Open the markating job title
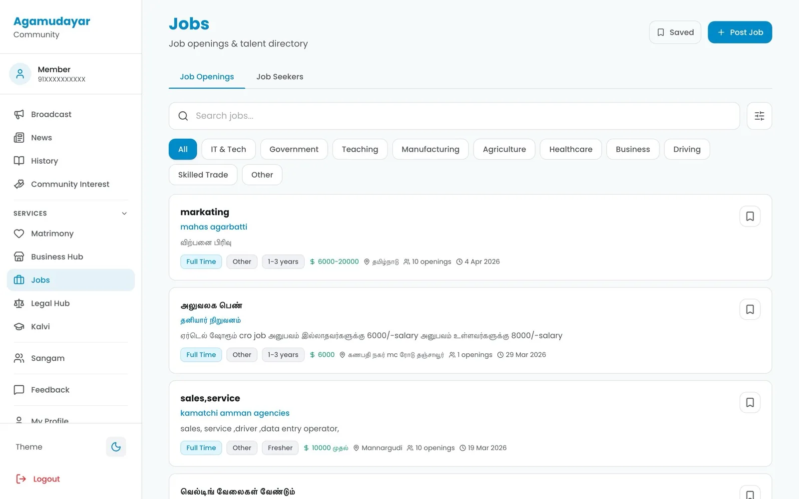 (205, 212)
